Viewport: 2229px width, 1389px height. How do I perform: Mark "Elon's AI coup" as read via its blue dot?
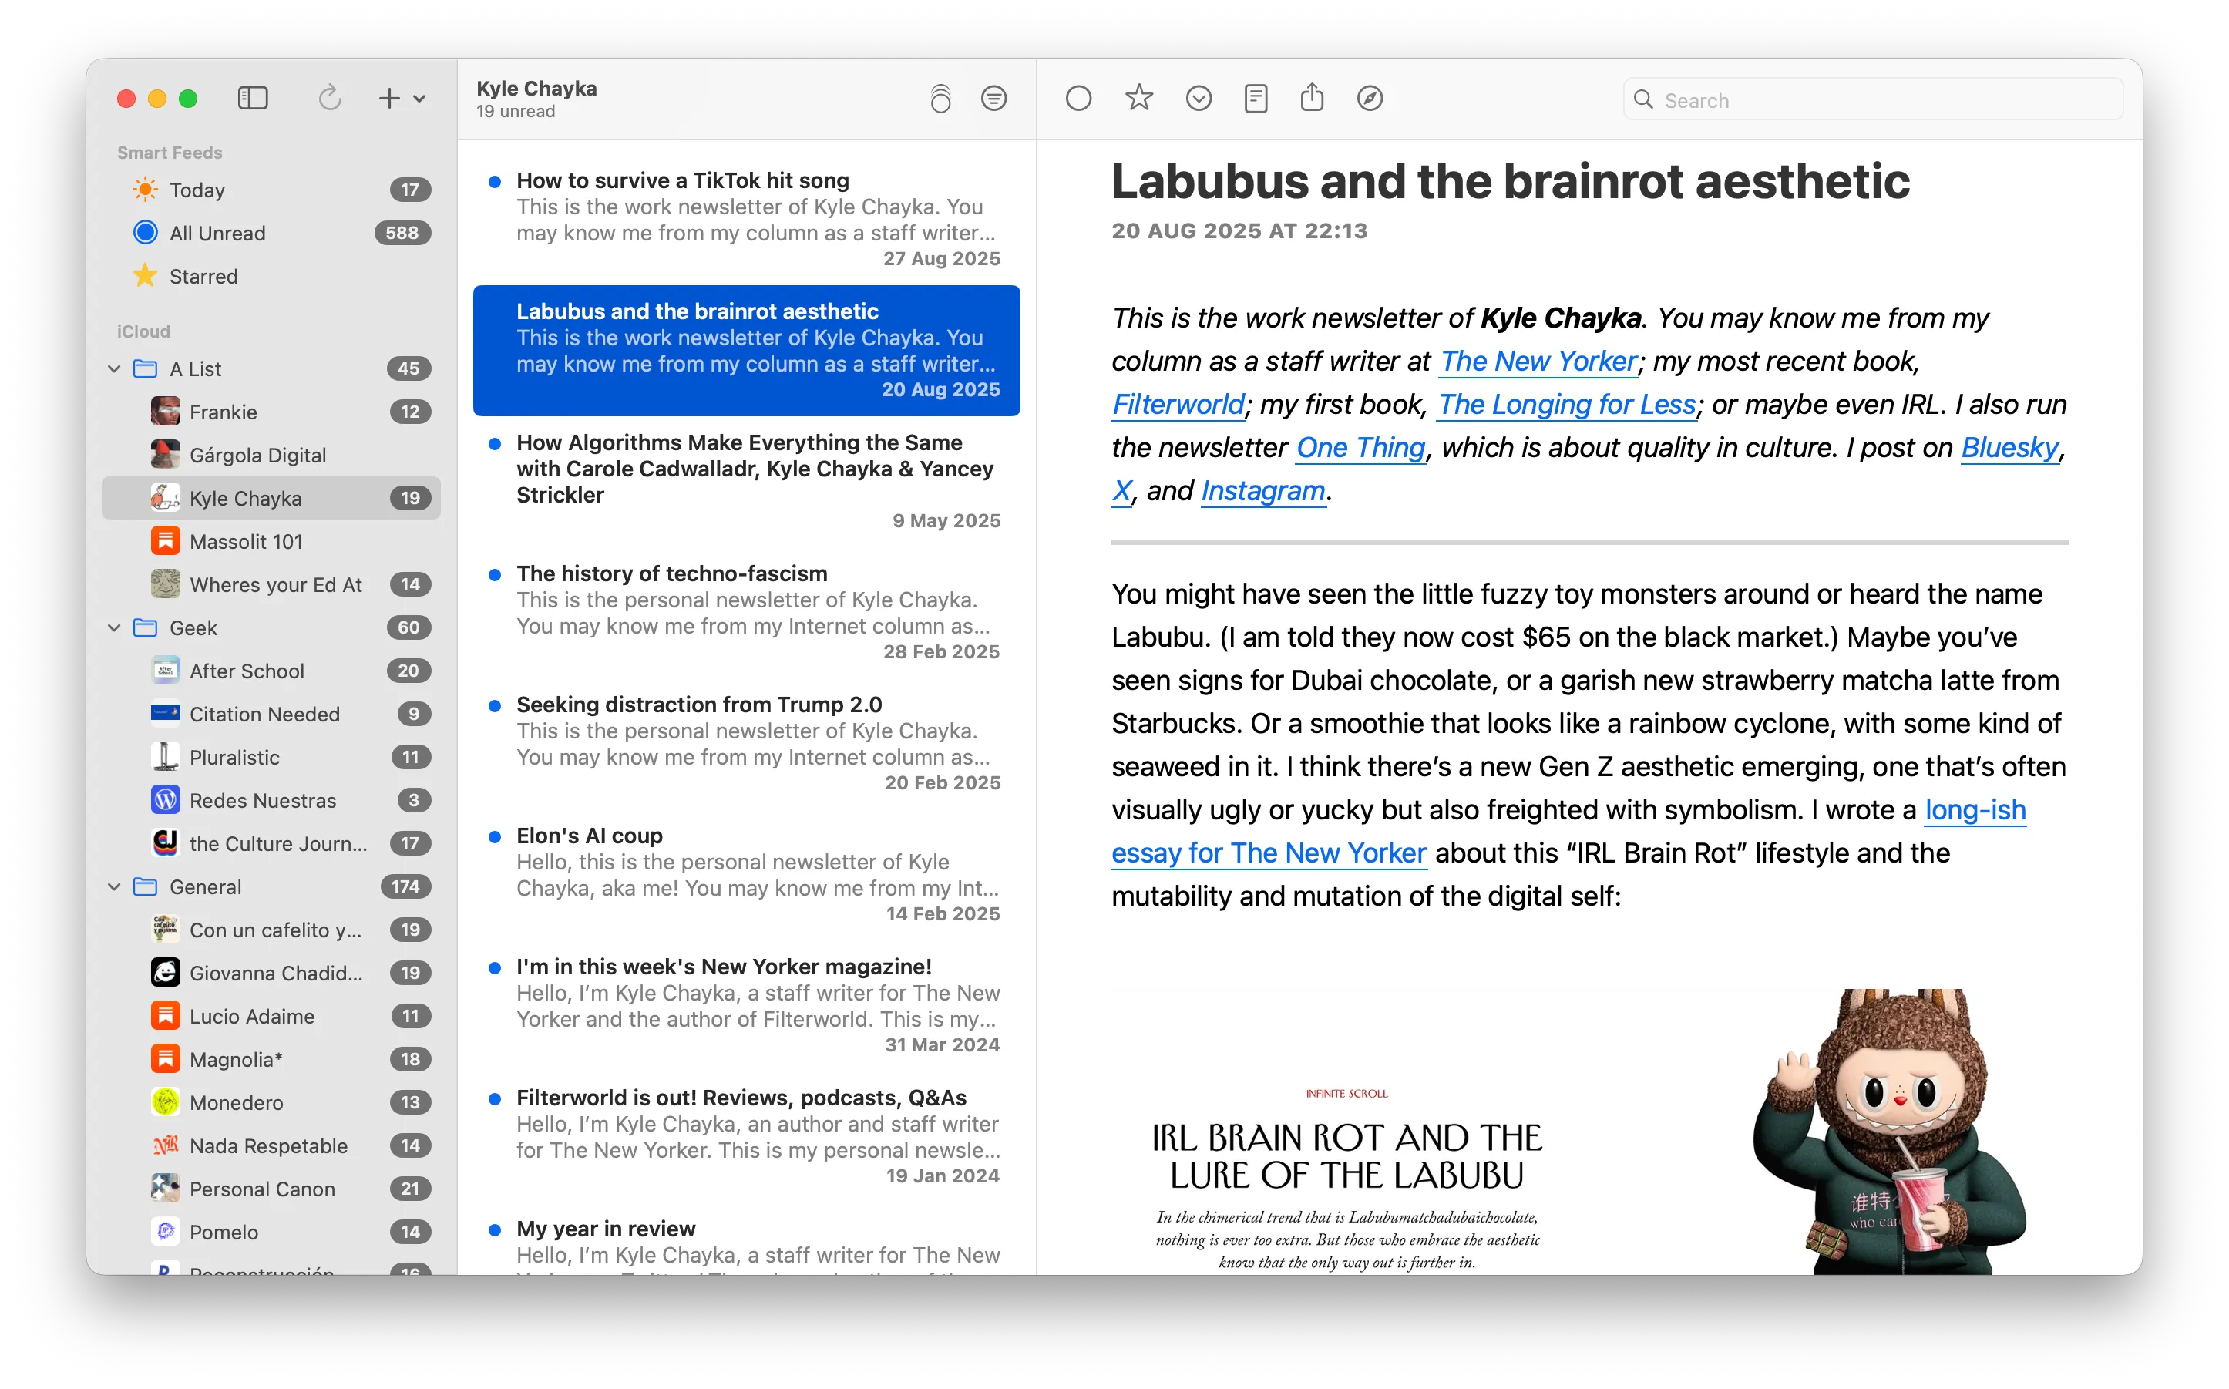[495, 837]
